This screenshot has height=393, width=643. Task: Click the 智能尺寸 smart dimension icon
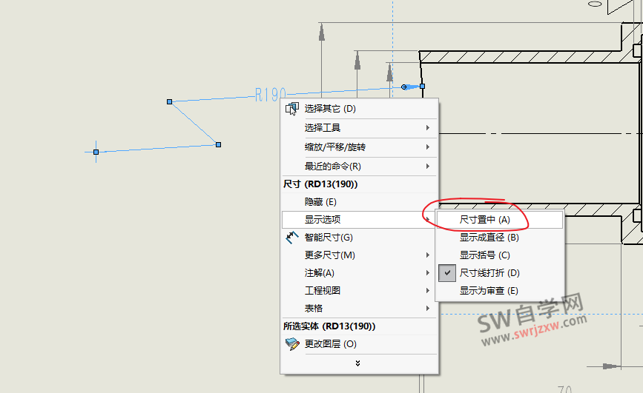pos(292,238)
